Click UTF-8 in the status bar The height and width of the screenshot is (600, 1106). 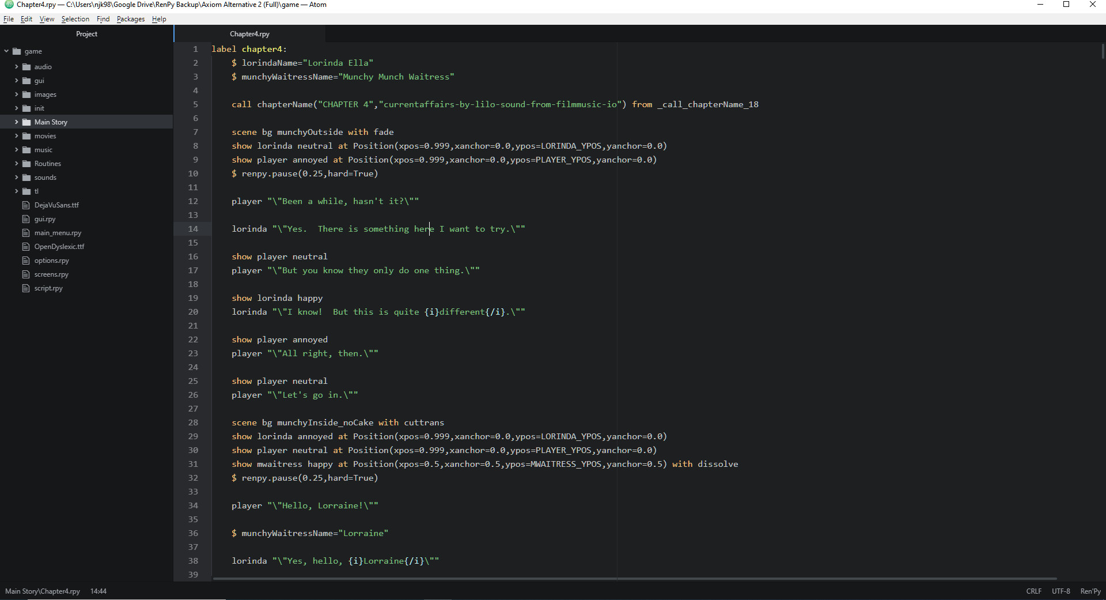[1061, 591]
